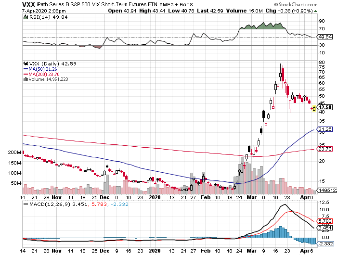
Task: Click the Chg +0.38 (+0.90%) header value
Action: 289,11
